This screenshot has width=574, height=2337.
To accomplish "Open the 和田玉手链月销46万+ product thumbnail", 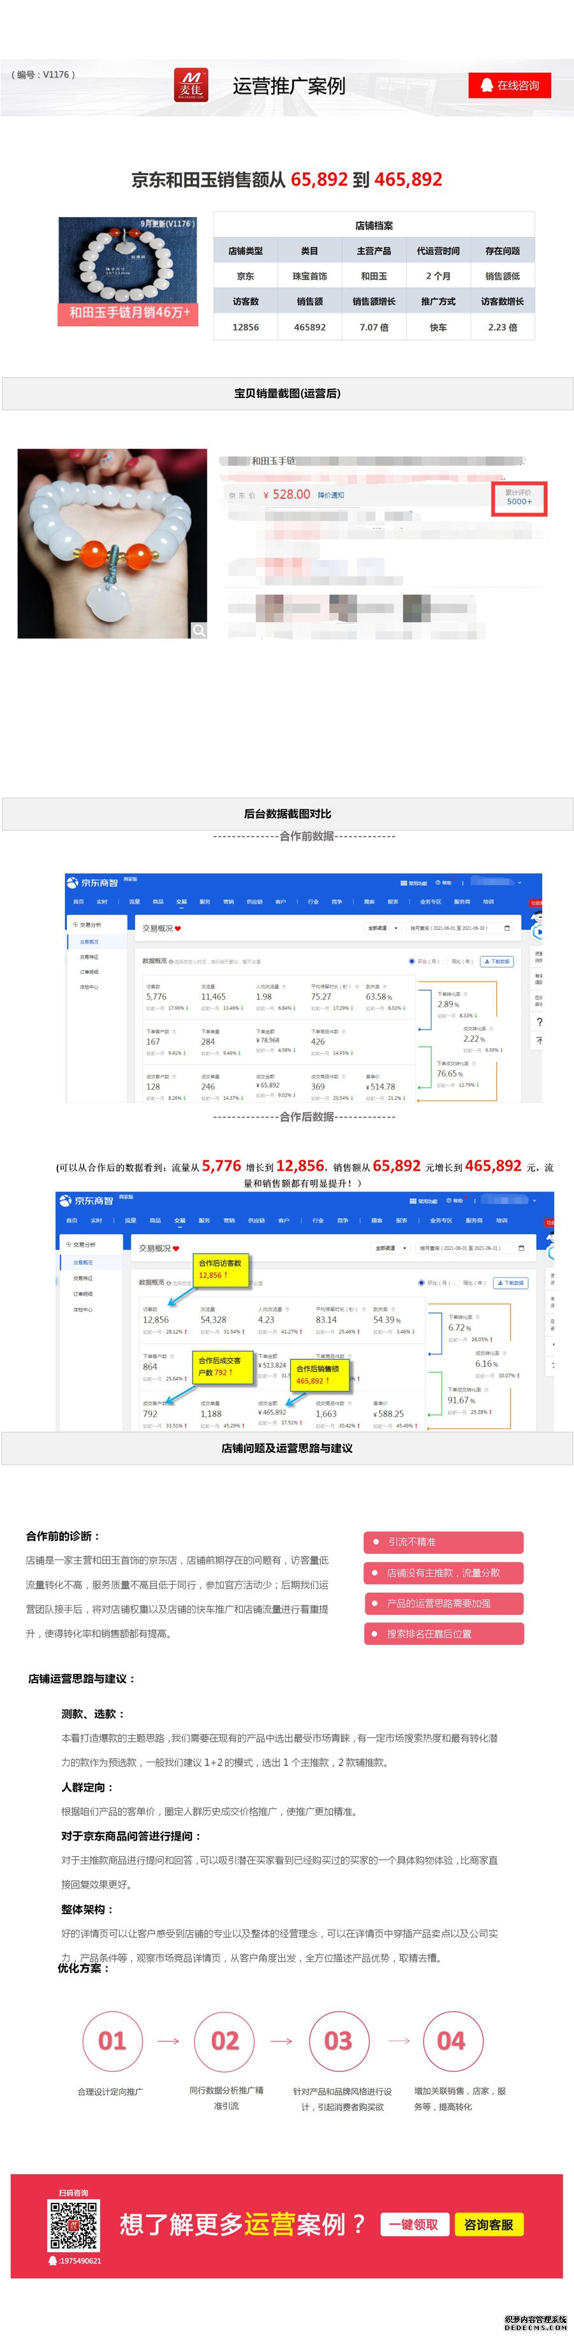I will (128, 272).
